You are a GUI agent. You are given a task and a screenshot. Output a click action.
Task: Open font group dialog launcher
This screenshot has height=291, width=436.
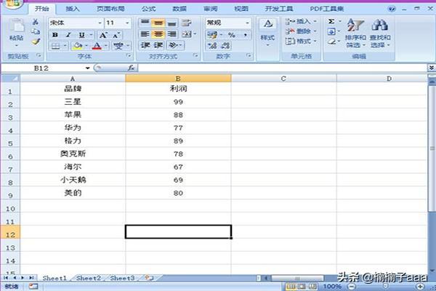(129, 56)
